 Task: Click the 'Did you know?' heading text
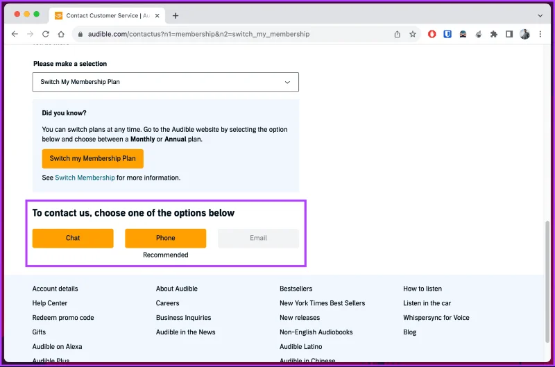(64, 113)
